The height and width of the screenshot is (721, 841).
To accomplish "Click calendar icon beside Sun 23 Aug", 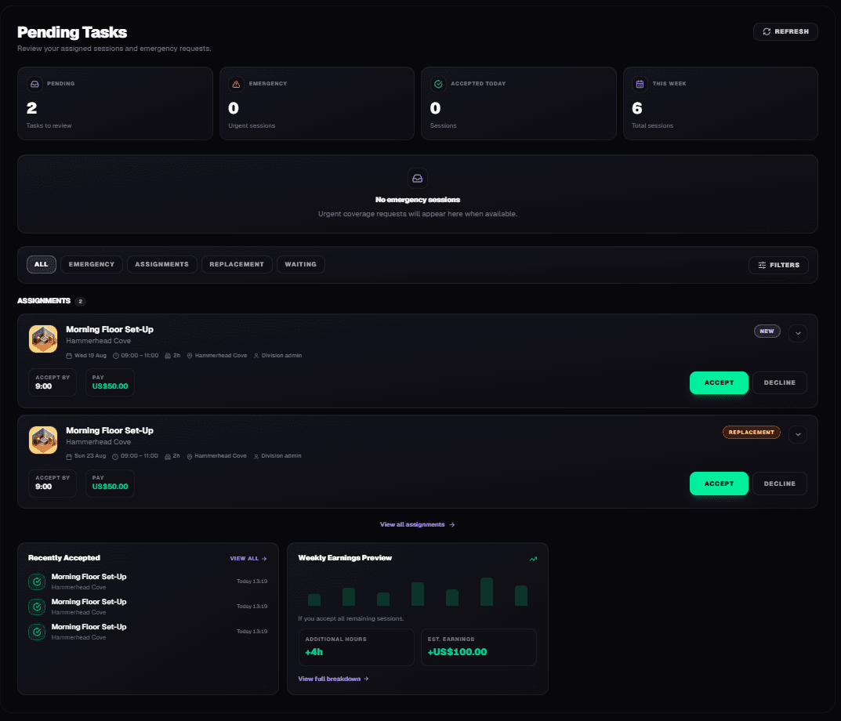I will point(69,457).
